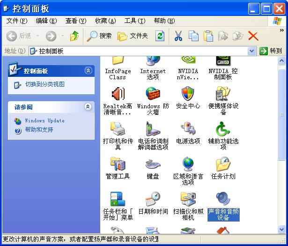Screen dimensions: 288x246
Task: Open the 工具(T) menu
Action: click(135, 21)
